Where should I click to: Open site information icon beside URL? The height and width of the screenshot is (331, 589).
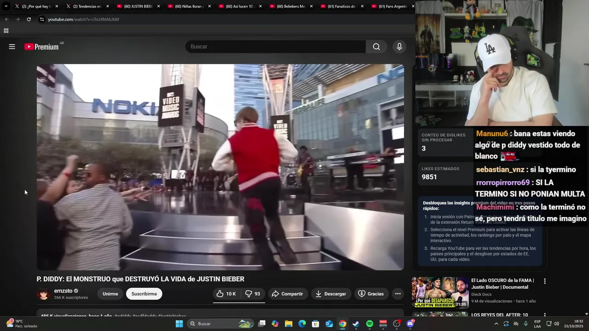[x=42, y=19]
